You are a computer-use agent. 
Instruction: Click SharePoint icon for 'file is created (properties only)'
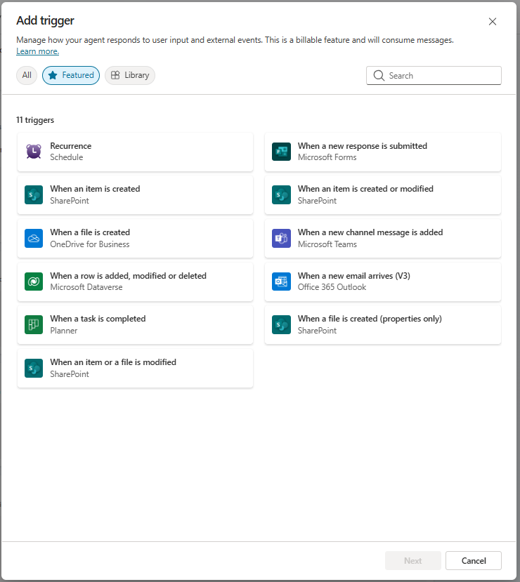(x=281, y=325)
